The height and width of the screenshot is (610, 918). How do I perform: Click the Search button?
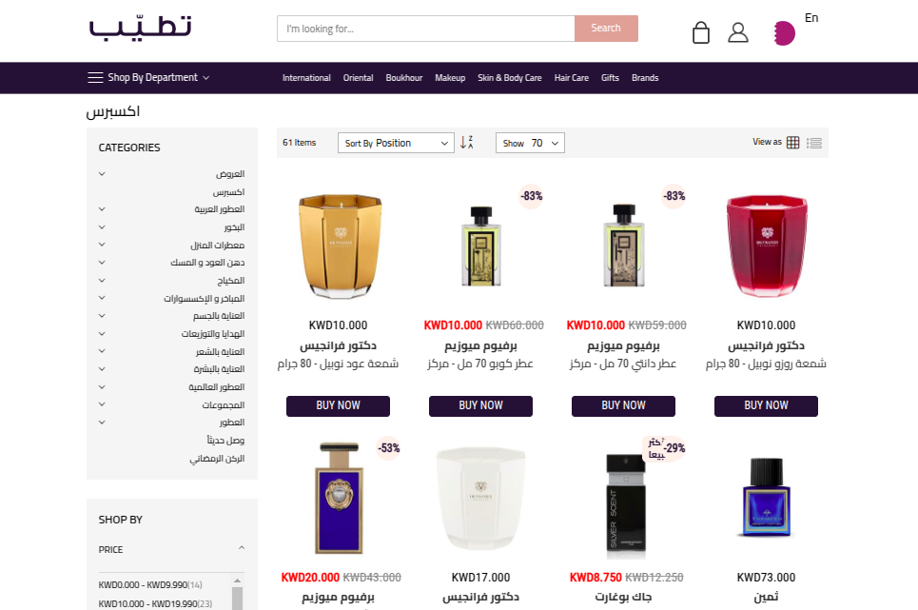[x=606, y=29]
